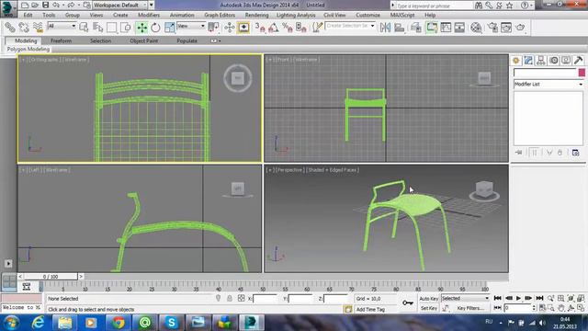The height and width of the screenshot is (331, 588).
Task: Open the Material Editor icon
Action: [x=476, y=27]
